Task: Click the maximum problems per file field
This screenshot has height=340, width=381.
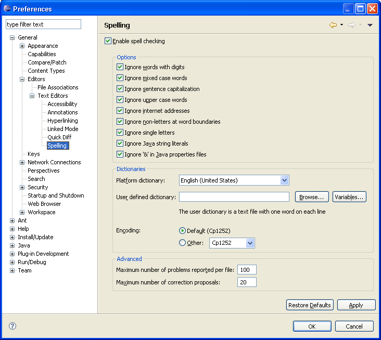Action: (x=247, y=270)
